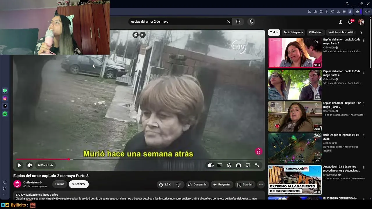The width and height of the screenshot is (372, 209).
Task: Click the Chilevisión watermark subscribe badge in video
Action: 258,151
